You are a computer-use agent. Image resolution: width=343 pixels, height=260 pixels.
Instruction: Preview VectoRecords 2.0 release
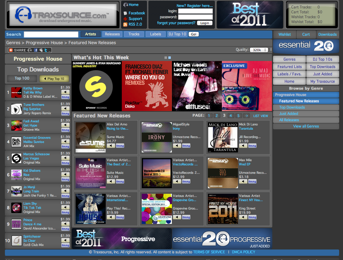point(177,182)
